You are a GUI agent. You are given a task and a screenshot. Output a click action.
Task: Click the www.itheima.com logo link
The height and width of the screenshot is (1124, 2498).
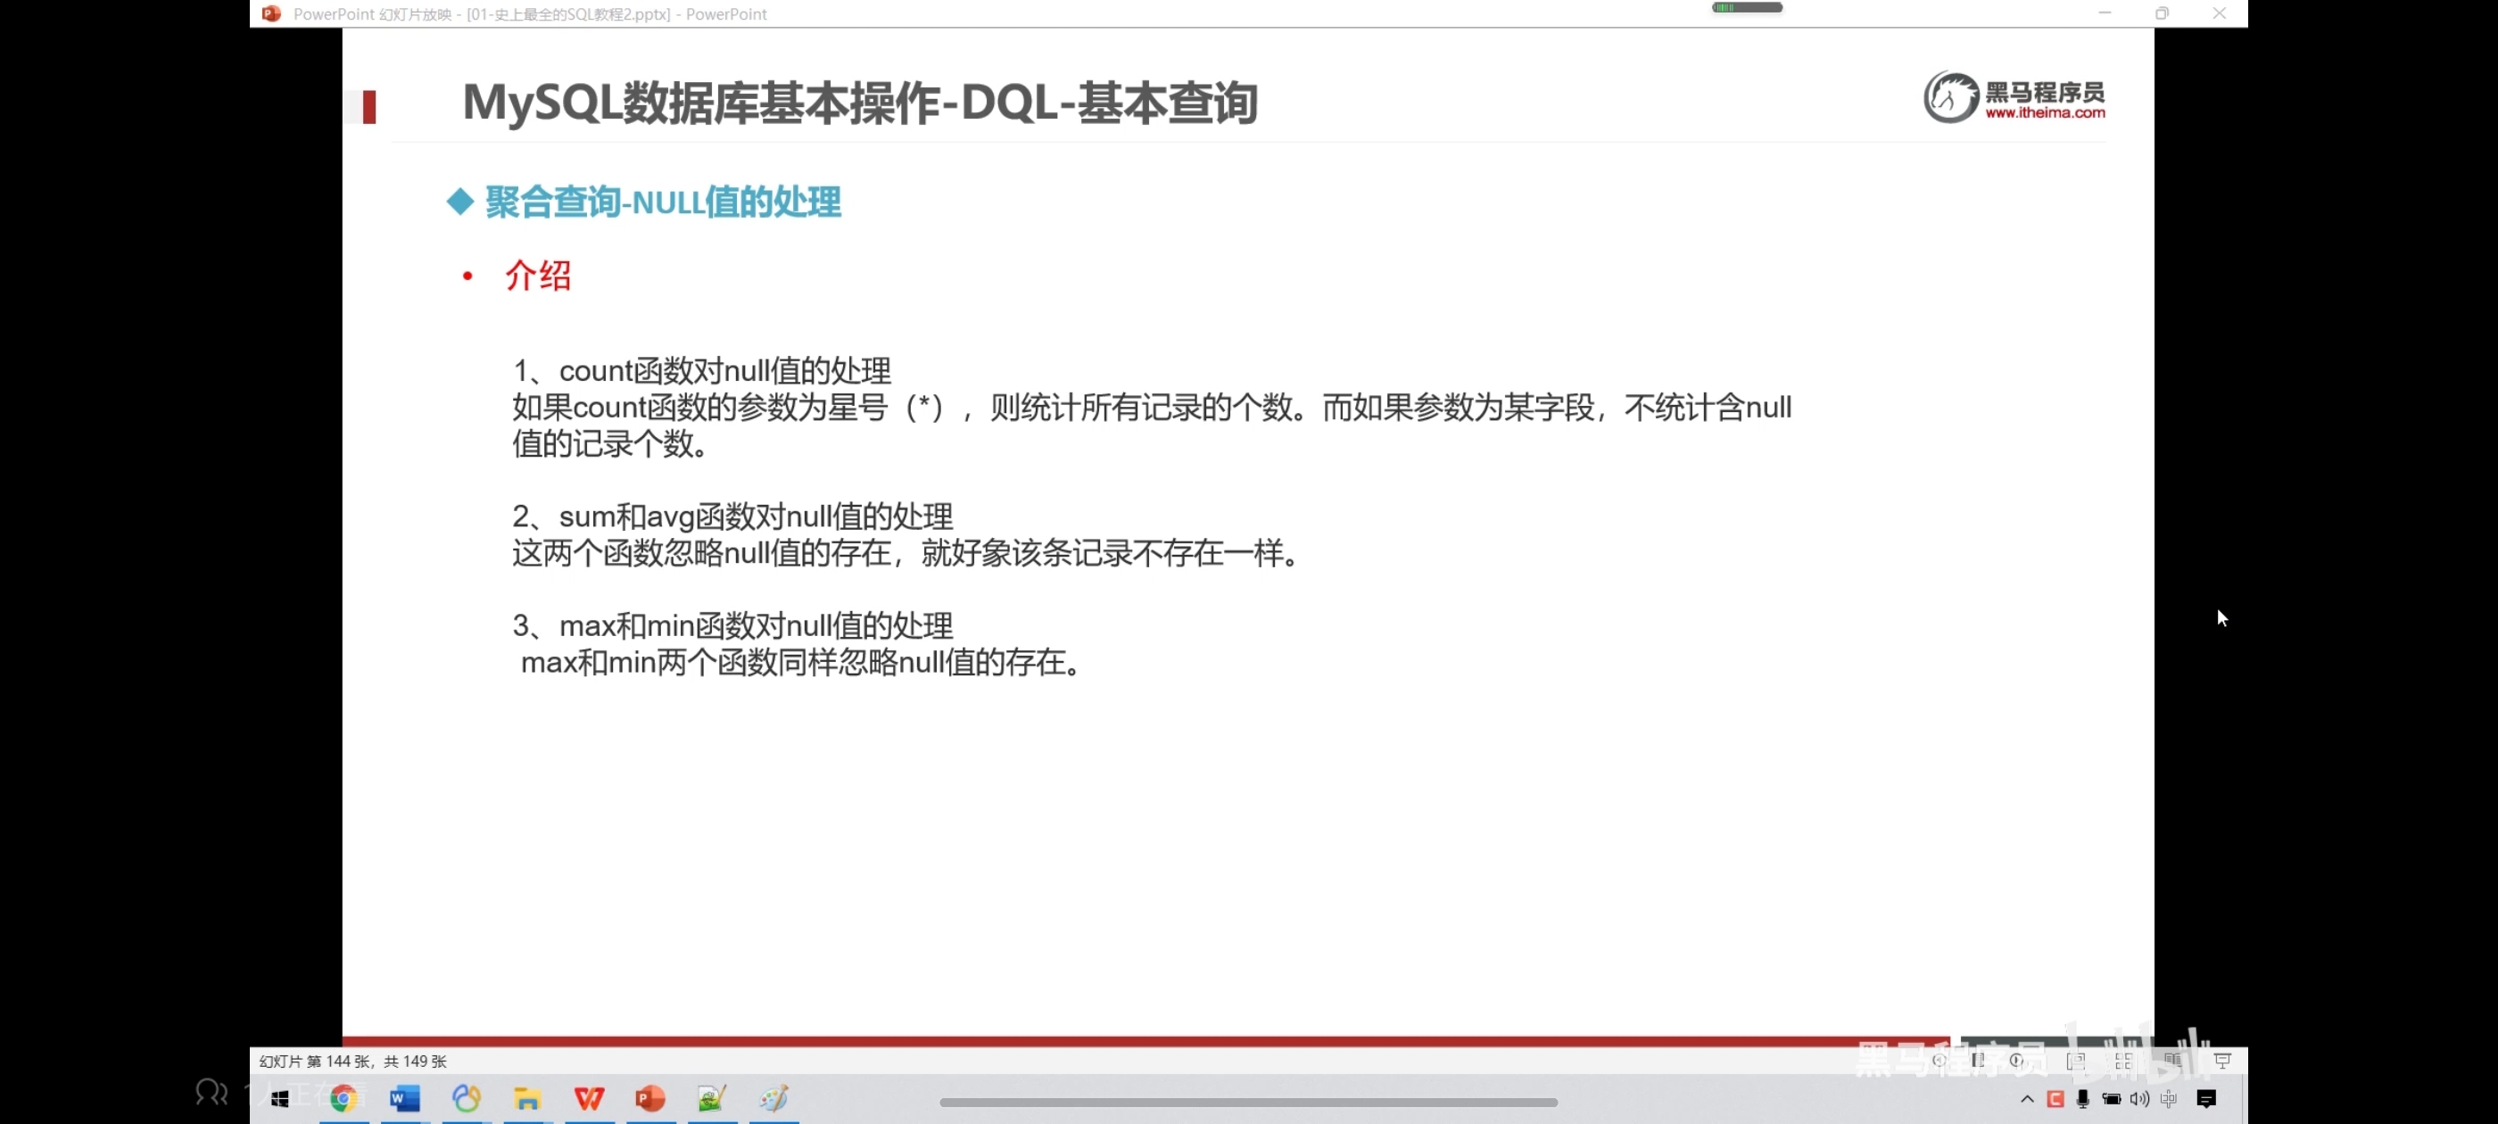[x=2044, y=112]
